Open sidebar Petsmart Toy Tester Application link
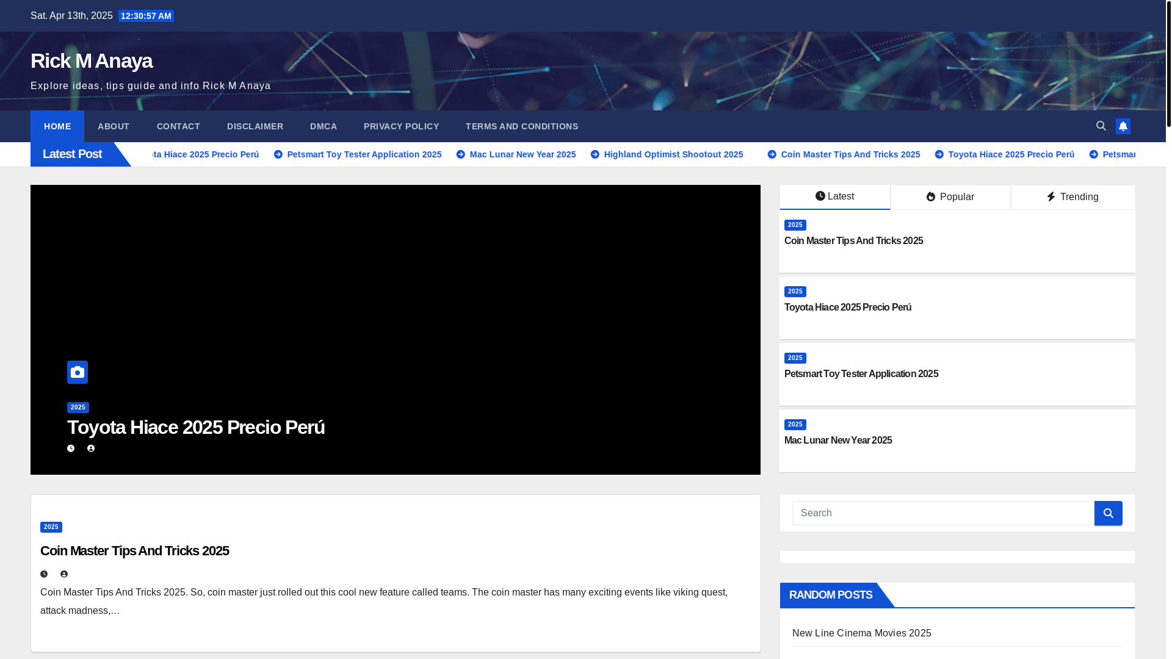Image resolution: width=1172 pixels, height=659 pixels. 861,374
